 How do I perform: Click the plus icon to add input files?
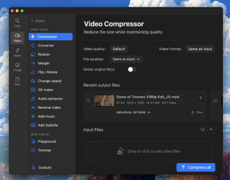[x=211, y=129]
